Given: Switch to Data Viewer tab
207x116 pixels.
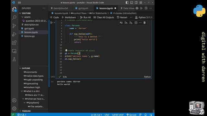Looking at the screenshot, I should pyautogui.click(x=127, y=8).
